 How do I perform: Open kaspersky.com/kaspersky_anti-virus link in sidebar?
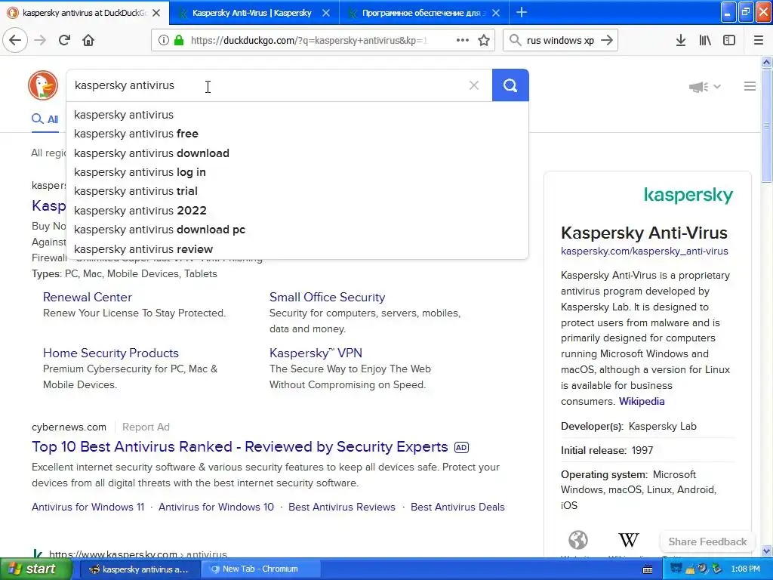(644, 251)
